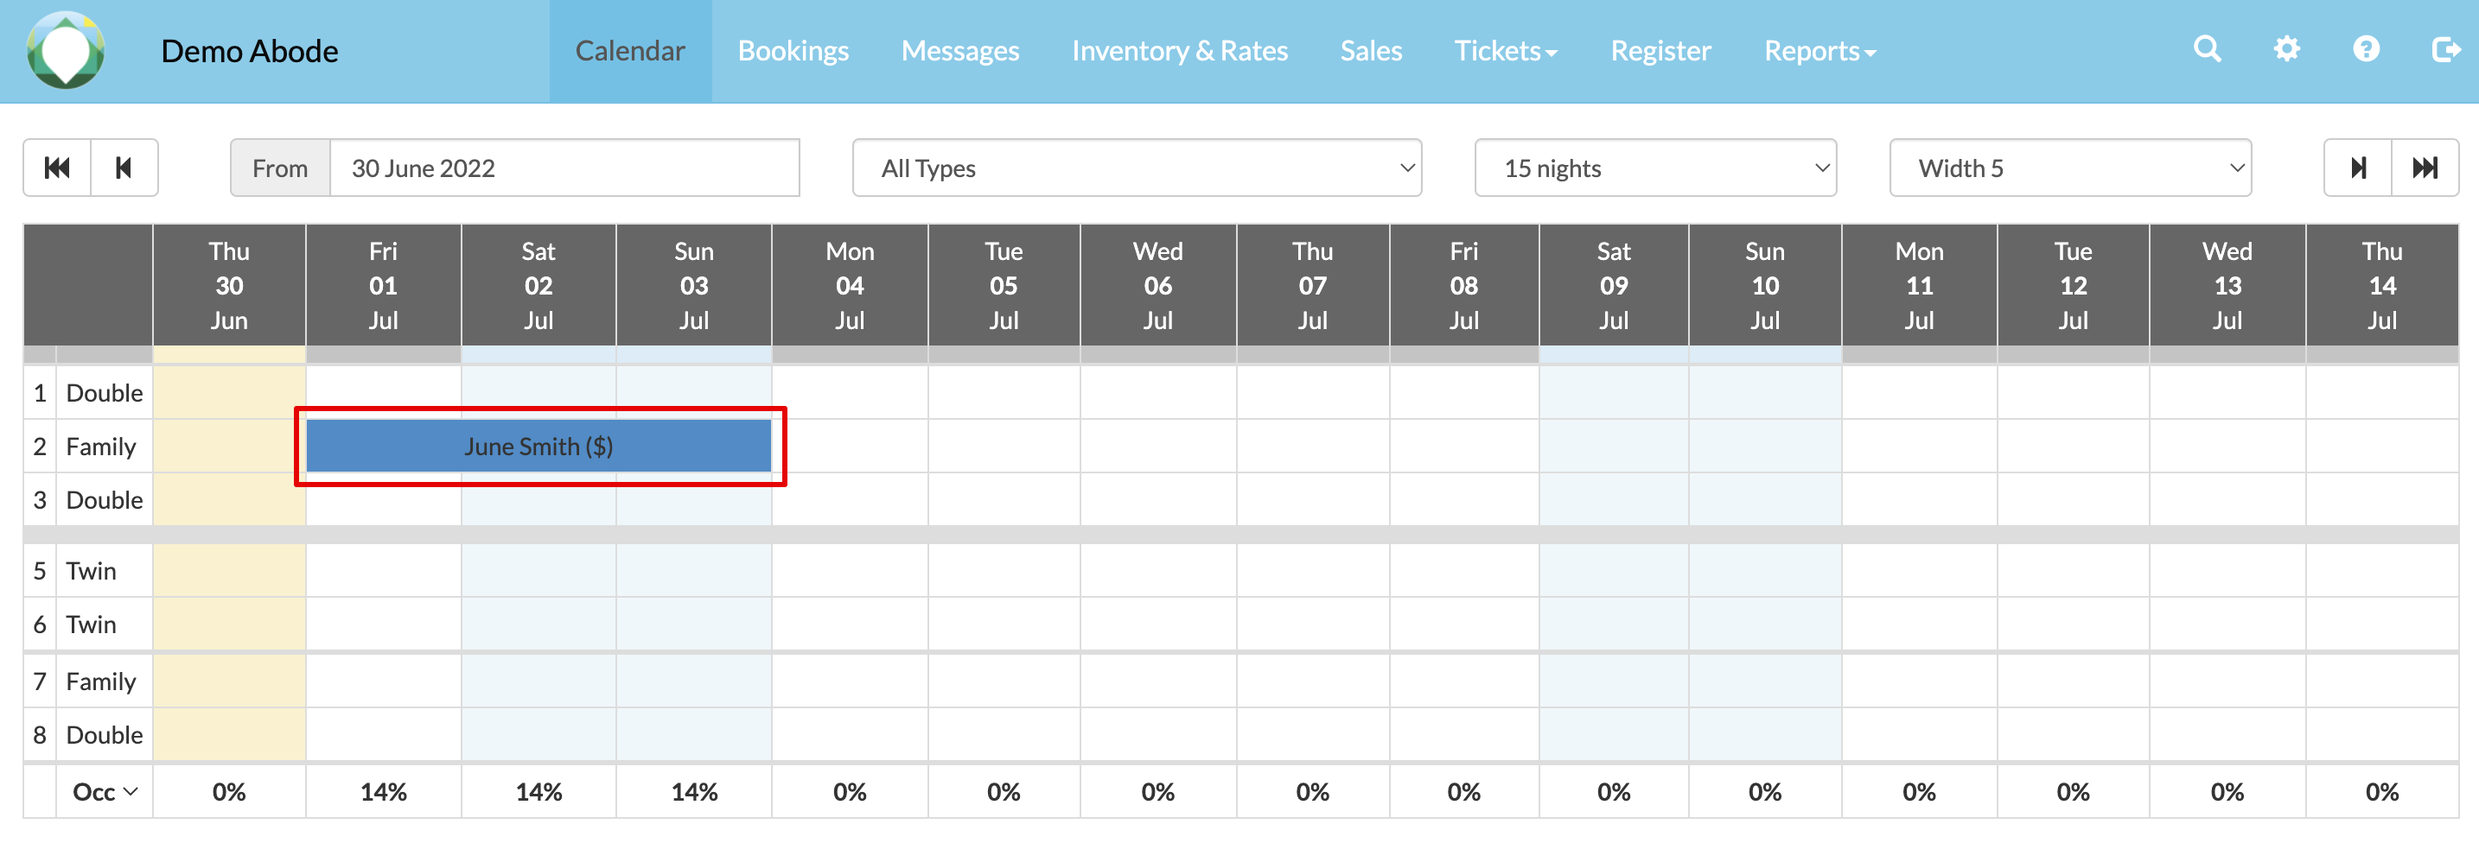Click Tue 05 Jul column header

1004,286
